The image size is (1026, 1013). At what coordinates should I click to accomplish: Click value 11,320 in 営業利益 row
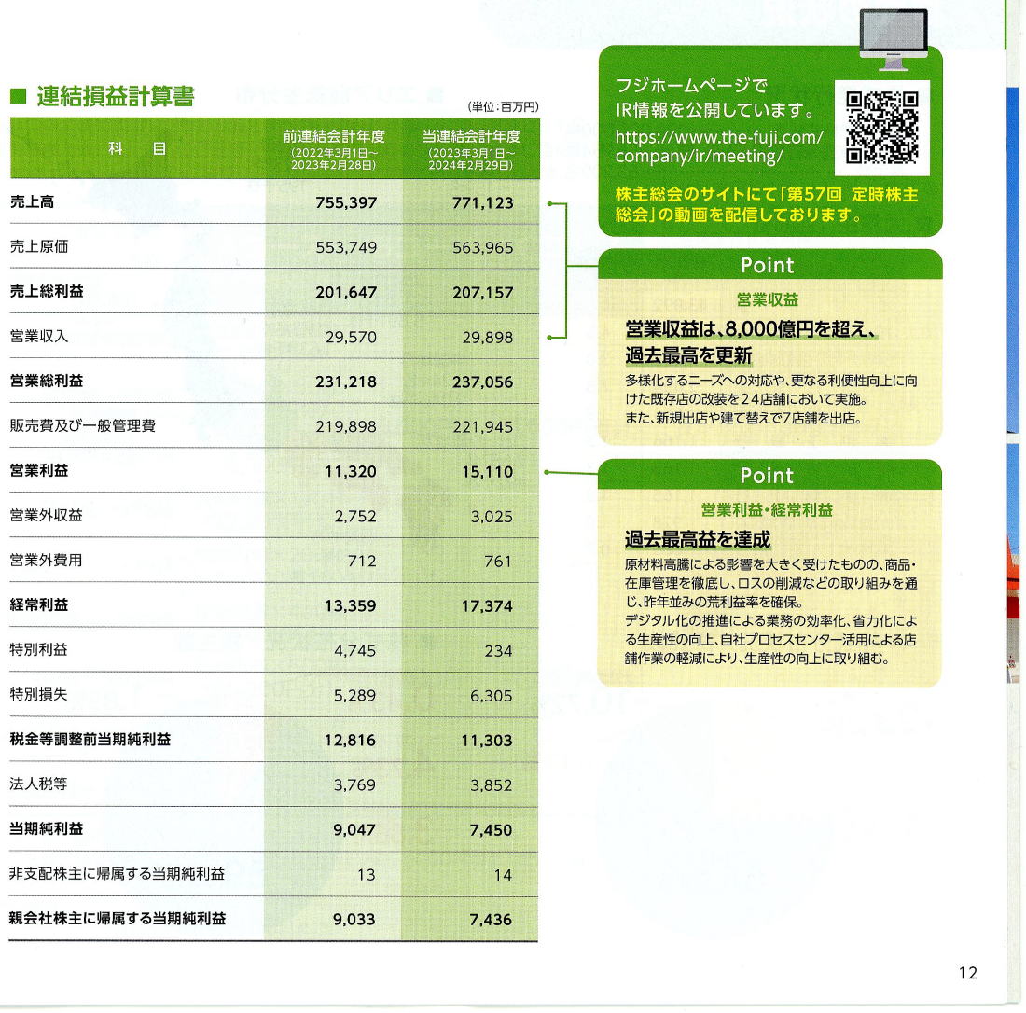click(351, 471)
